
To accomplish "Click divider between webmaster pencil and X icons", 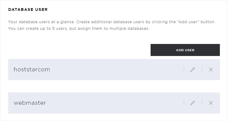I will click(x=202, y=103).
